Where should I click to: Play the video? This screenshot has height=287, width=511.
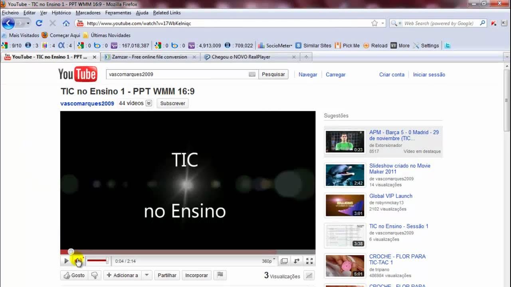[66, 261]
